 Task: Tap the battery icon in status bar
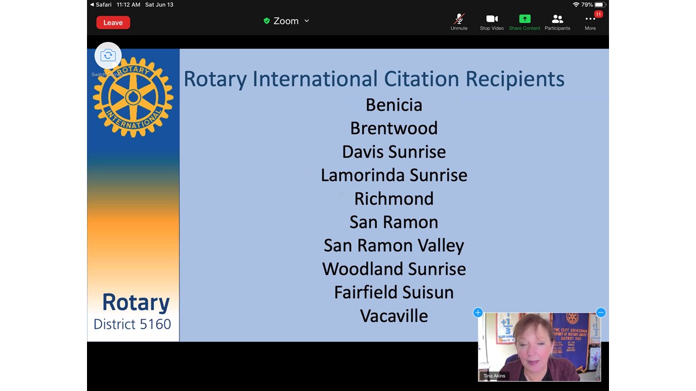tap(599, 4)
